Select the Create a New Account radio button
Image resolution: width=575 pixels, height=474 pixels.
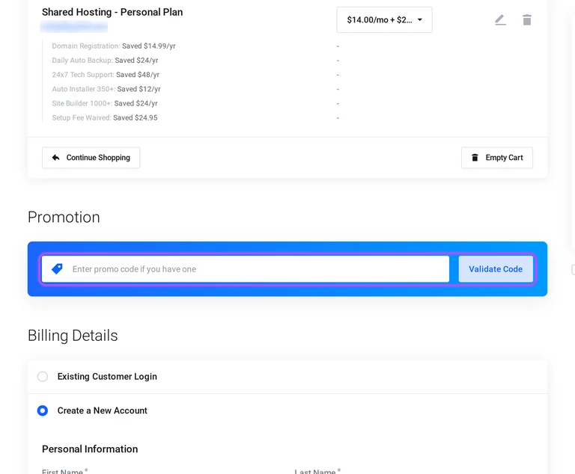click(x=43, y=410)
